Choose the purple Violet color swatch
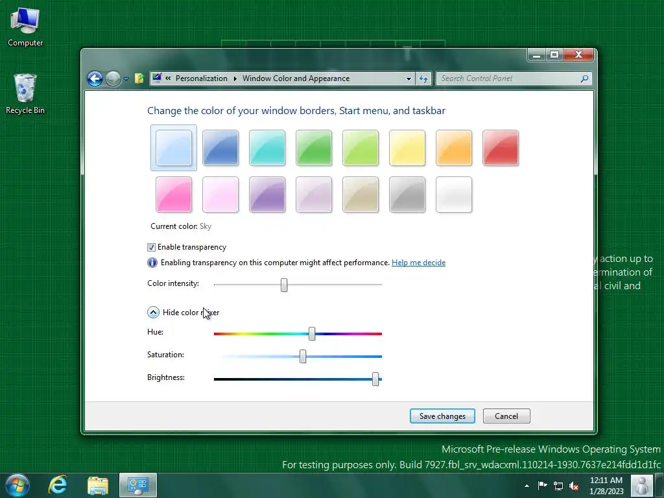 267,195
